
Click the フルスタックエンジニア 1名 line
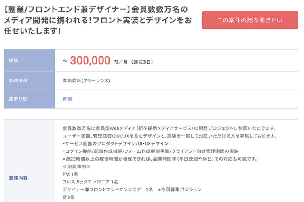click(x=90, y=182)
